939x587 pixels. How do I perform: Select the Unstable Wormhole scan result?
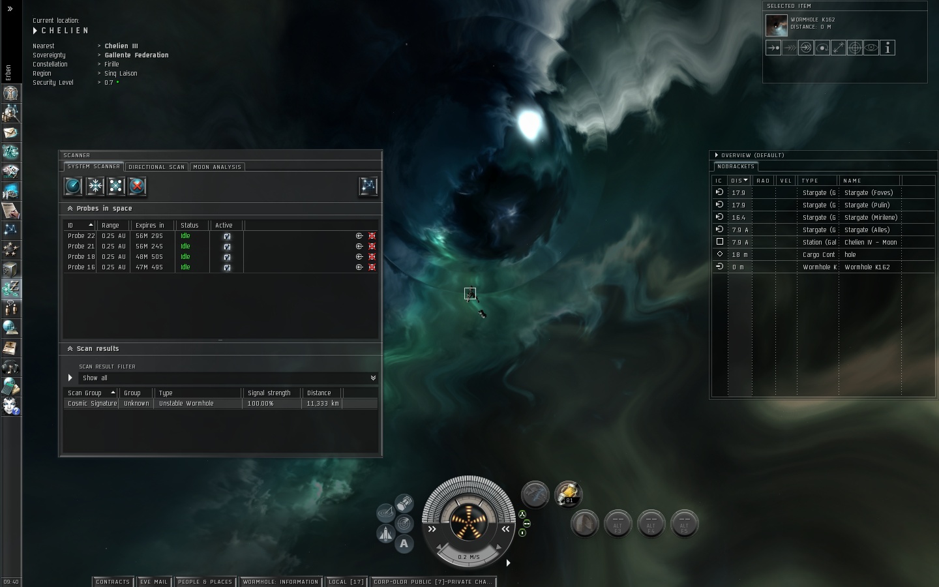pyautogui.click(x=220, y=404)
